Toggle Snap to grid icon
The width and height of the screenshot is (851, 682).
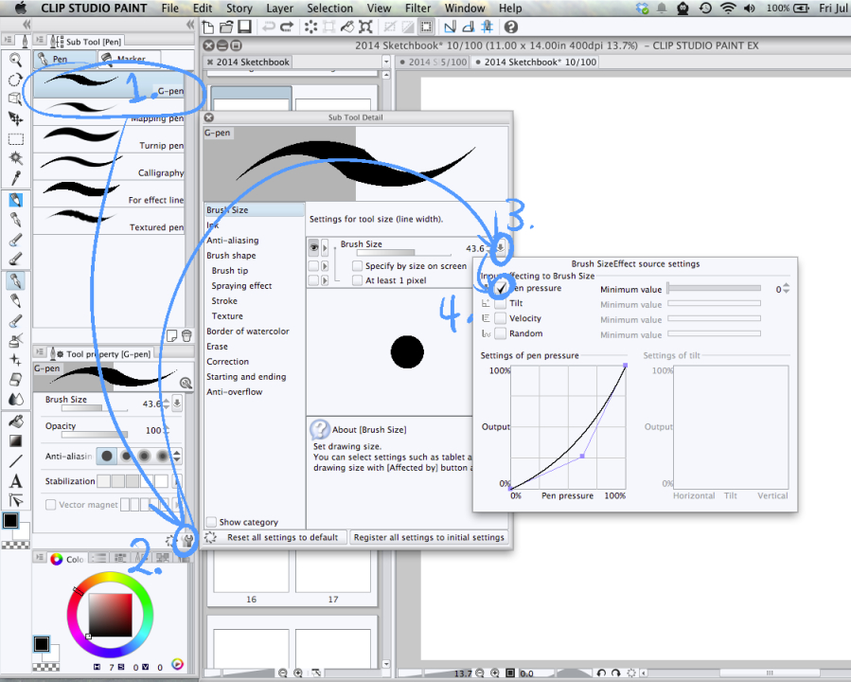487,27
